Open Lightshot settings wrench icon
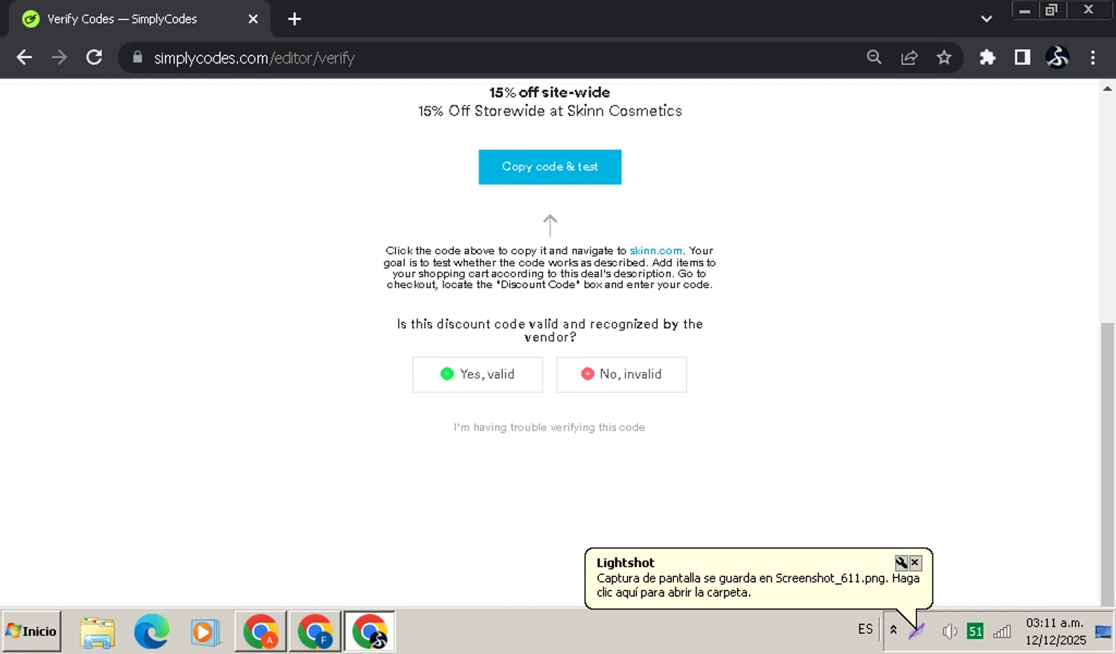1116x654 pixels. (901, 562)
